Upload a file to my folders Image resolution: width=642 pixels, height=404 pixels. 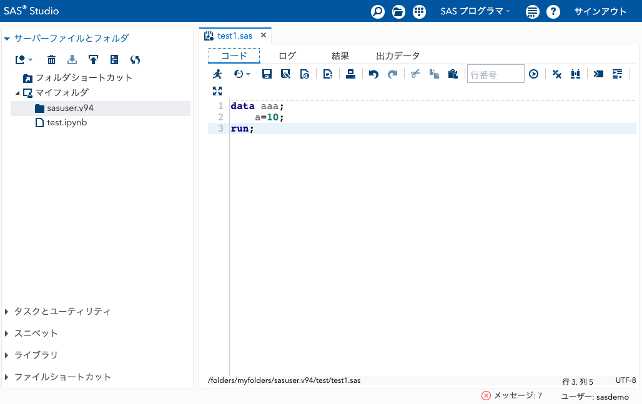93,59
